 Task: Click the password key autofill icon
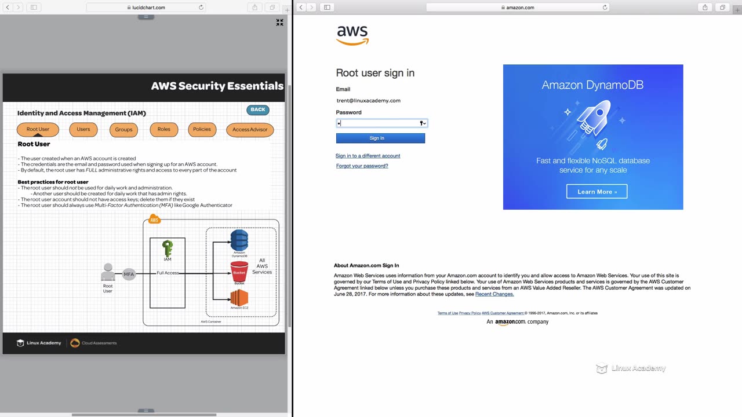[x=423, y=123]
